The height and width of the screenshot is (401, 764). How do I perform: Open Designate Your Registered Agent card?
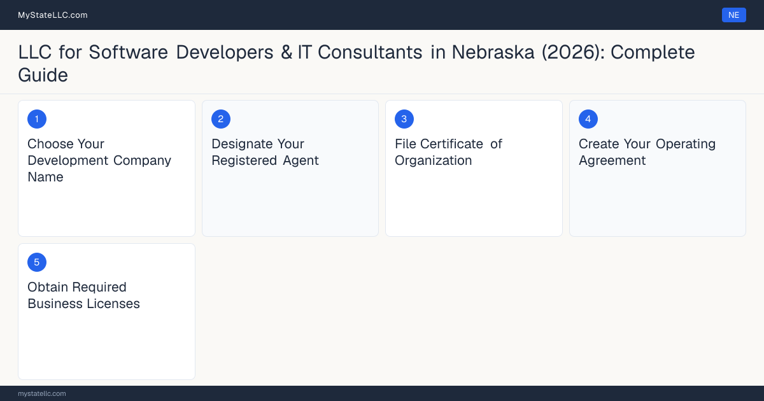point(290,168)
